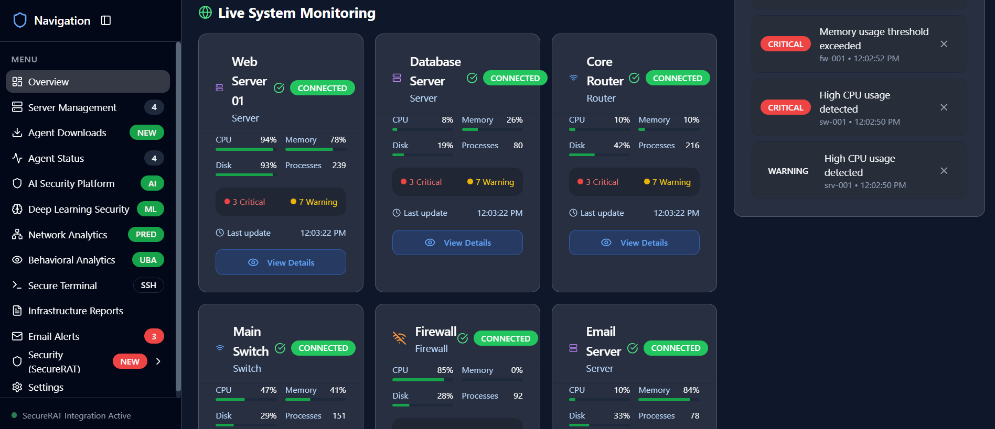This screenshot has width=995, height=429.
Task: Toggle the sidebar collapse panel icon
Action: tap(106, 20)
